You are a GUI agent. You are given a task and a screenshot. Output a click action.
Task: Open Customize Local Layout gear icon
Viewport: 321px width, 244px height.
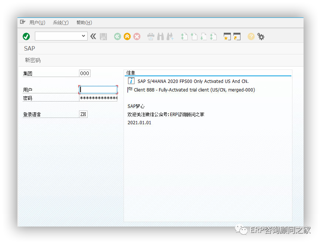tap(261, 36)
